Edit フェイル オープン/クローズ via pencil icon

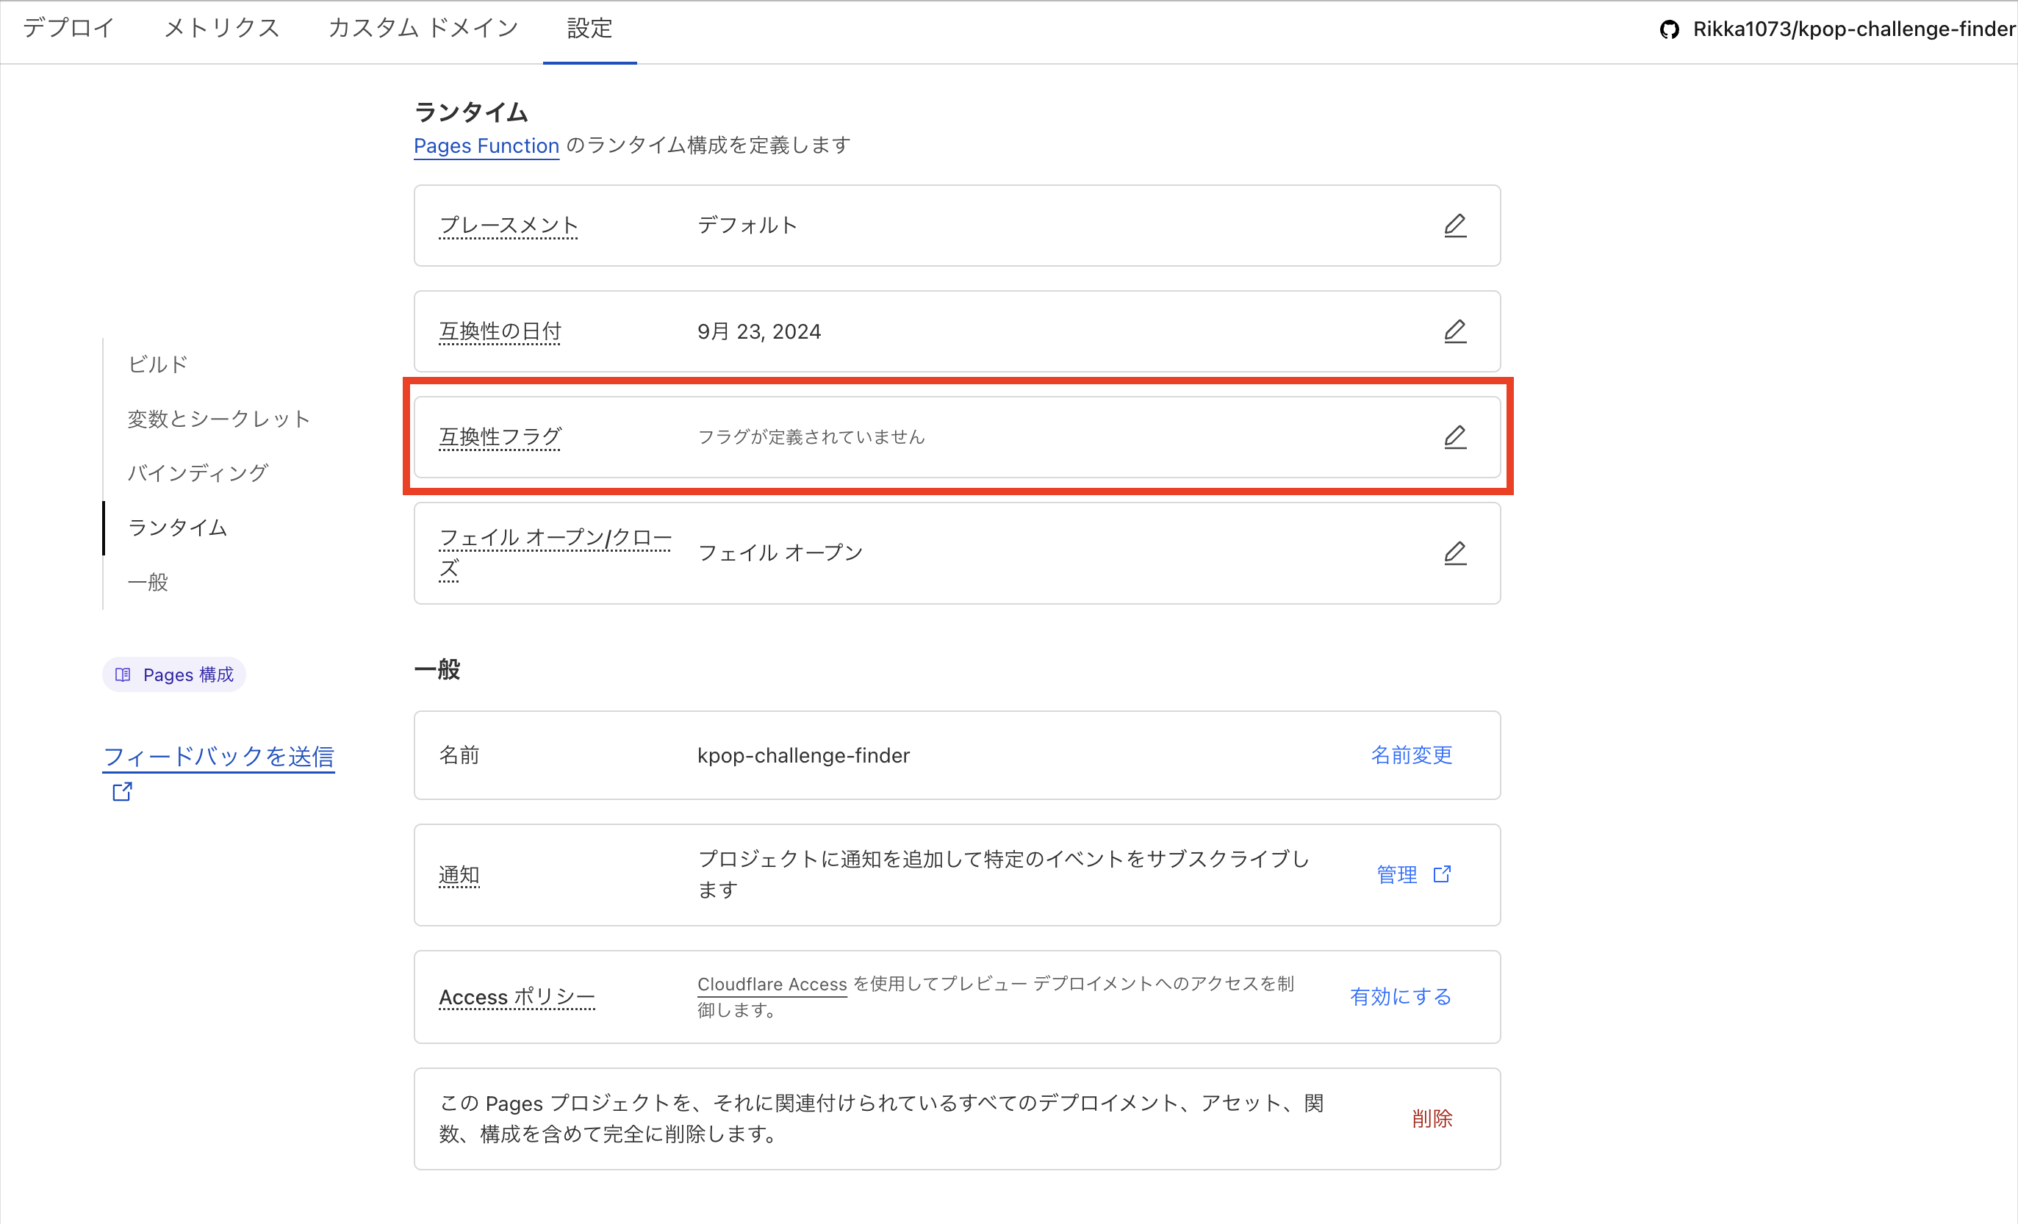pos(1455,552)
